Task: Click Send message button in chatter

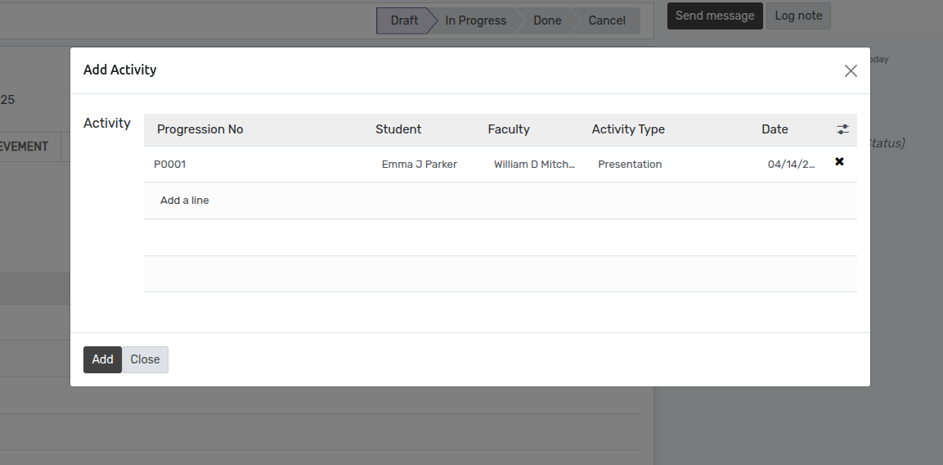Action: coord(715,16)
